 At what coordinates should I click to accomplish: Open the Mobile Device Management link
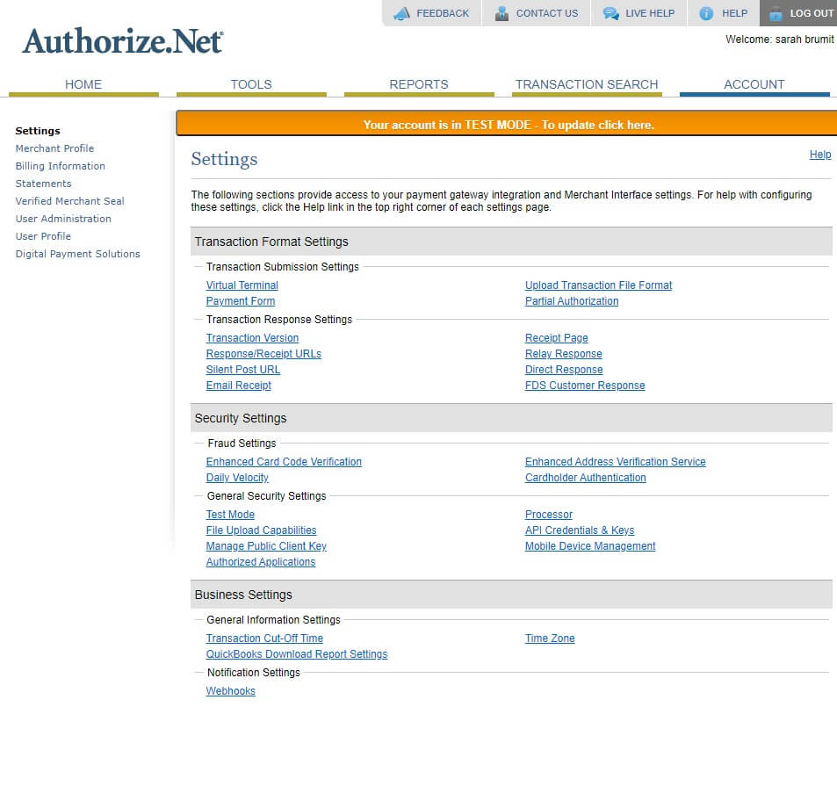[x=590, y=546]
